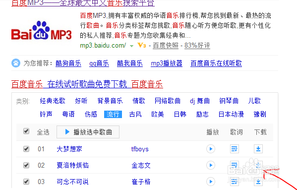Select the highlighted 流行 category

click(113, 114)
